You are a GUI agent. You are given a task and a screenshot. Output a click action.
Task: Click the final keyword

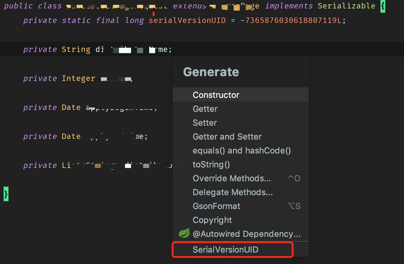108,20
